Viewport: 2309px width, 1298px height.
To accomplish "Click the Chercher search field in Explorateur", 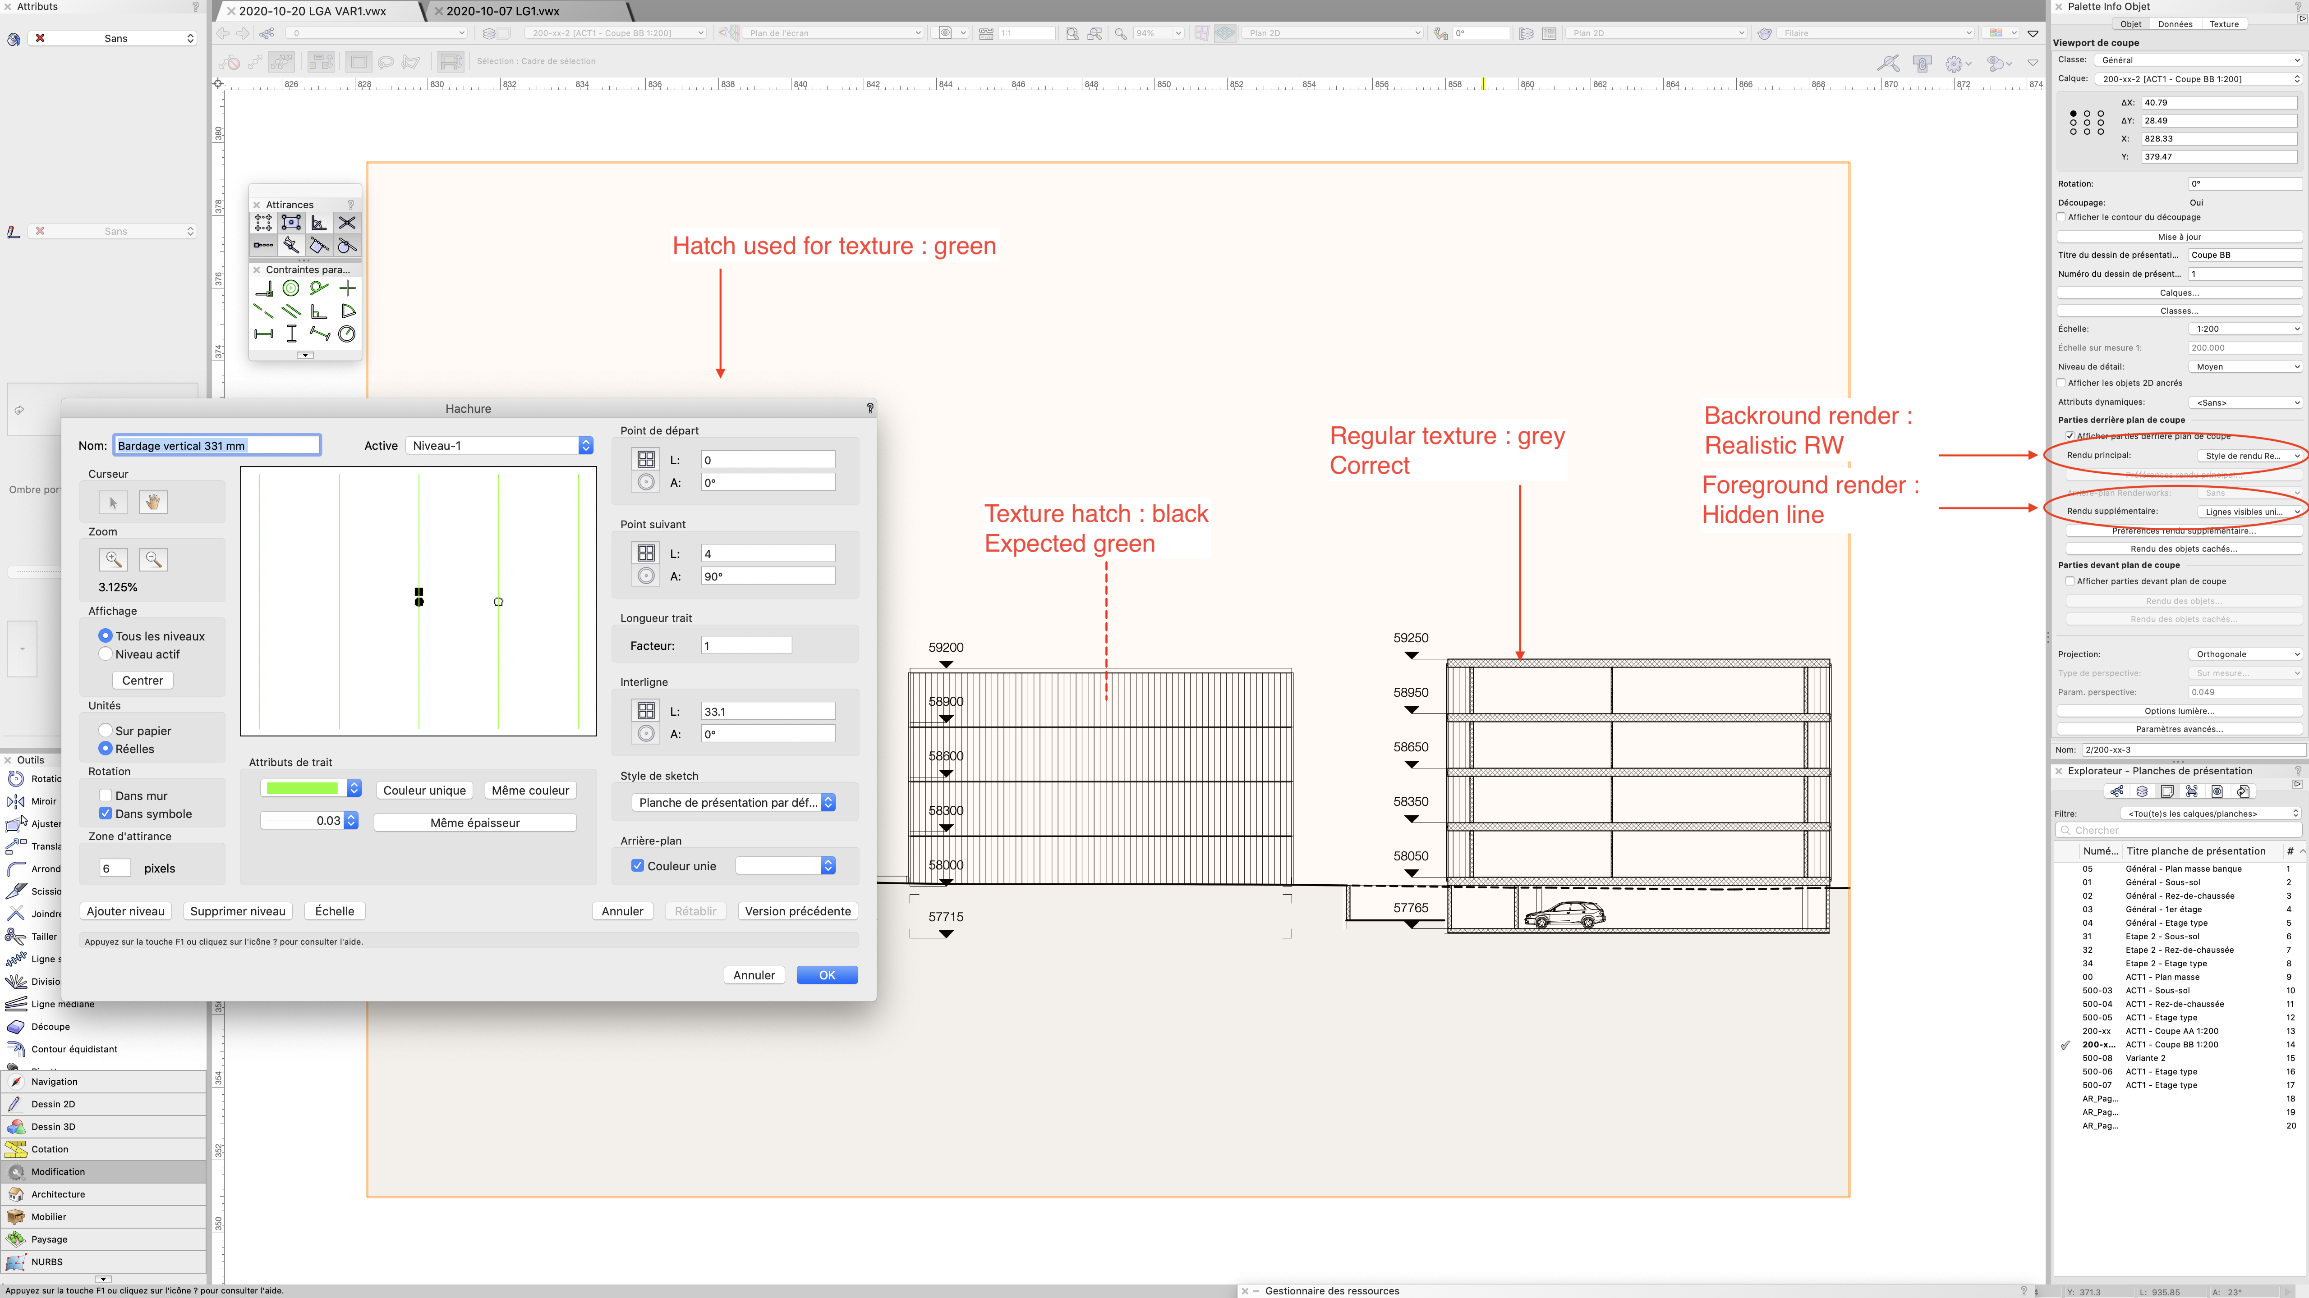I will pos(2178,829).
